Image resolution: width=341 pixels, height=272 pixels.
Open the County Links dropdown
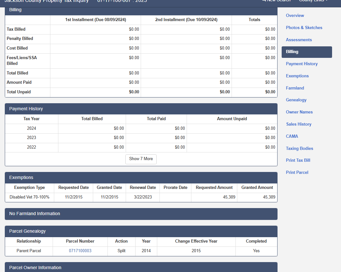coord(313,1)
